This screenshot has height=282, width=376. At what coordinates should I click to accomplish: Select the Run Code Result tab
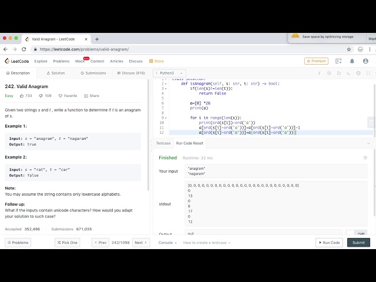[189, 143]
